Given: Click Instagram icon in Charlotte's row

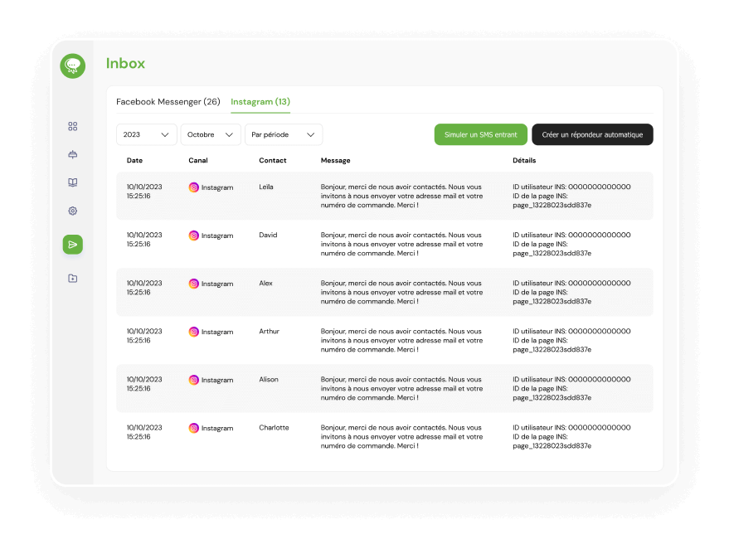Looking at the screenshot, I should 194,428.
